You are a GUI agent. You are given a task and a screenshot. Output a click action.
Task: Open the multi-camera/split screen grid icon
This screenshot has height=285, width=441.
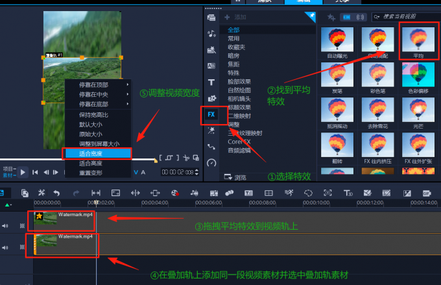268,193
